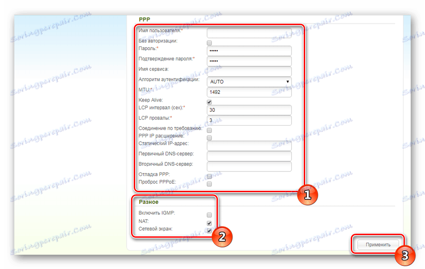
Task: Enable the PPP IP расширение checkbox
Action: pos(209,138)
